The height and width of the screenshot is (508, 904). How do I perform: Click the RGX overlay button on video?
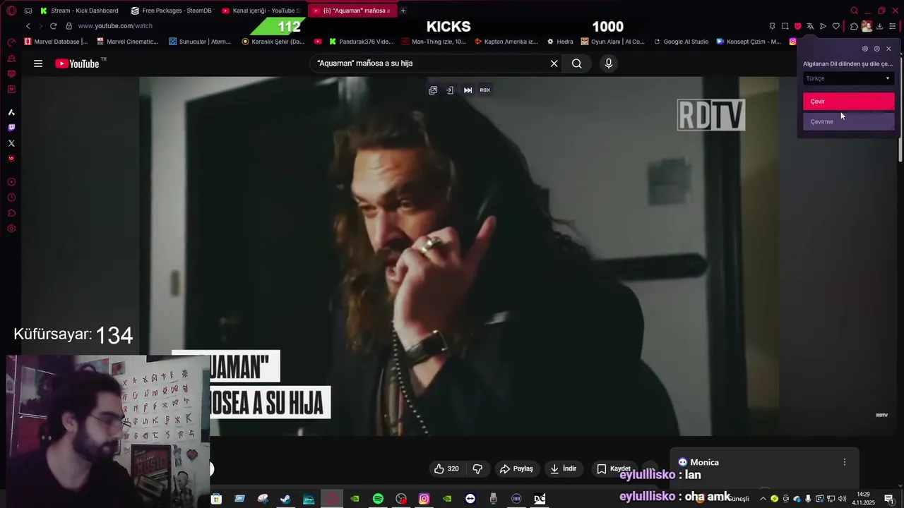tap(485, 90)
